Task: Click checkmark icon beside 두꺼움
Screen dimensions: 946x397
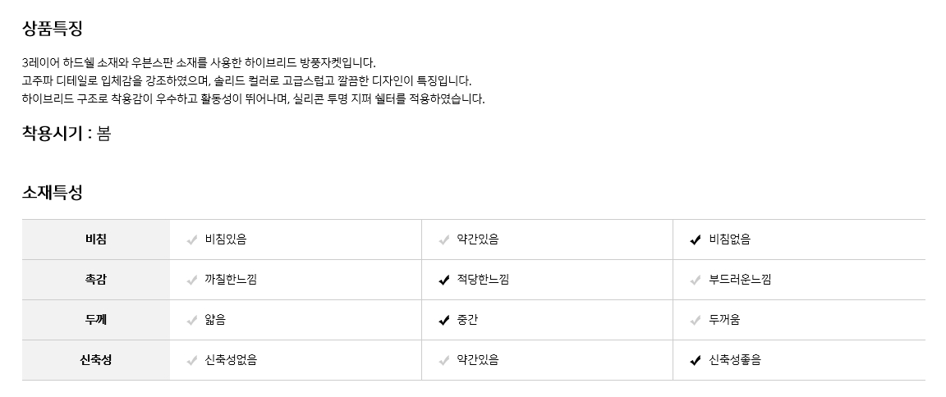Action: (696, 321)
